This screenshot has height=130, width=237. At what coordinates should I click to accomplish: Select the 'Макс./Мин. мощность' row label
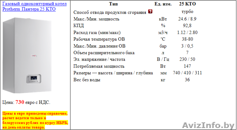tap(97, 19)
